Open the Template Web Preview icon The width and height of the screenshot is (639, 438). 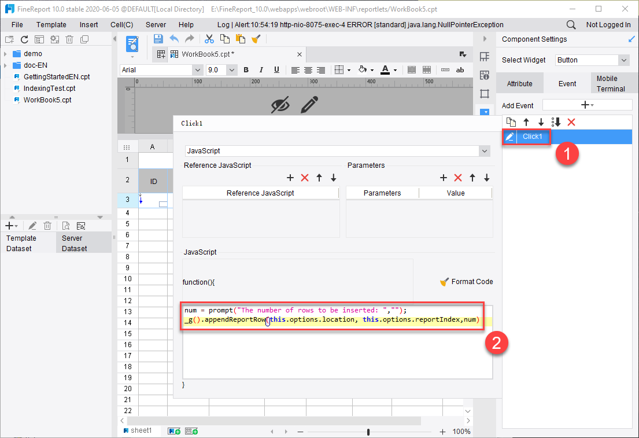point(131,43)
